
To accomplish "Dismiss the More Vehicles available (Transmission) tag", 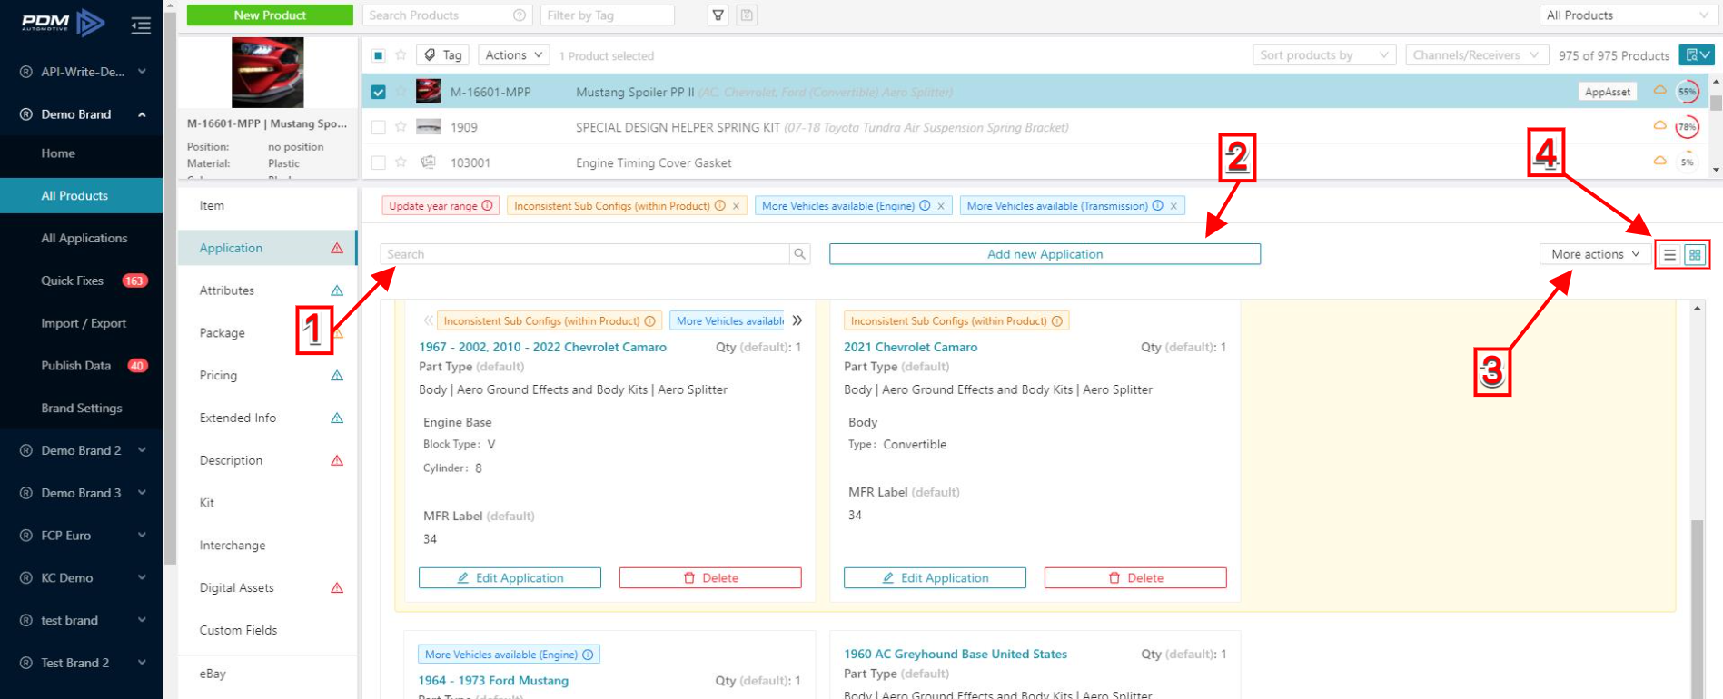I will pyautogui.click(x=1173, y=206).
